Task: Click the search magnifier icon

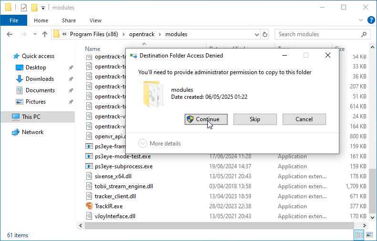Action: (x=364, y=34)
